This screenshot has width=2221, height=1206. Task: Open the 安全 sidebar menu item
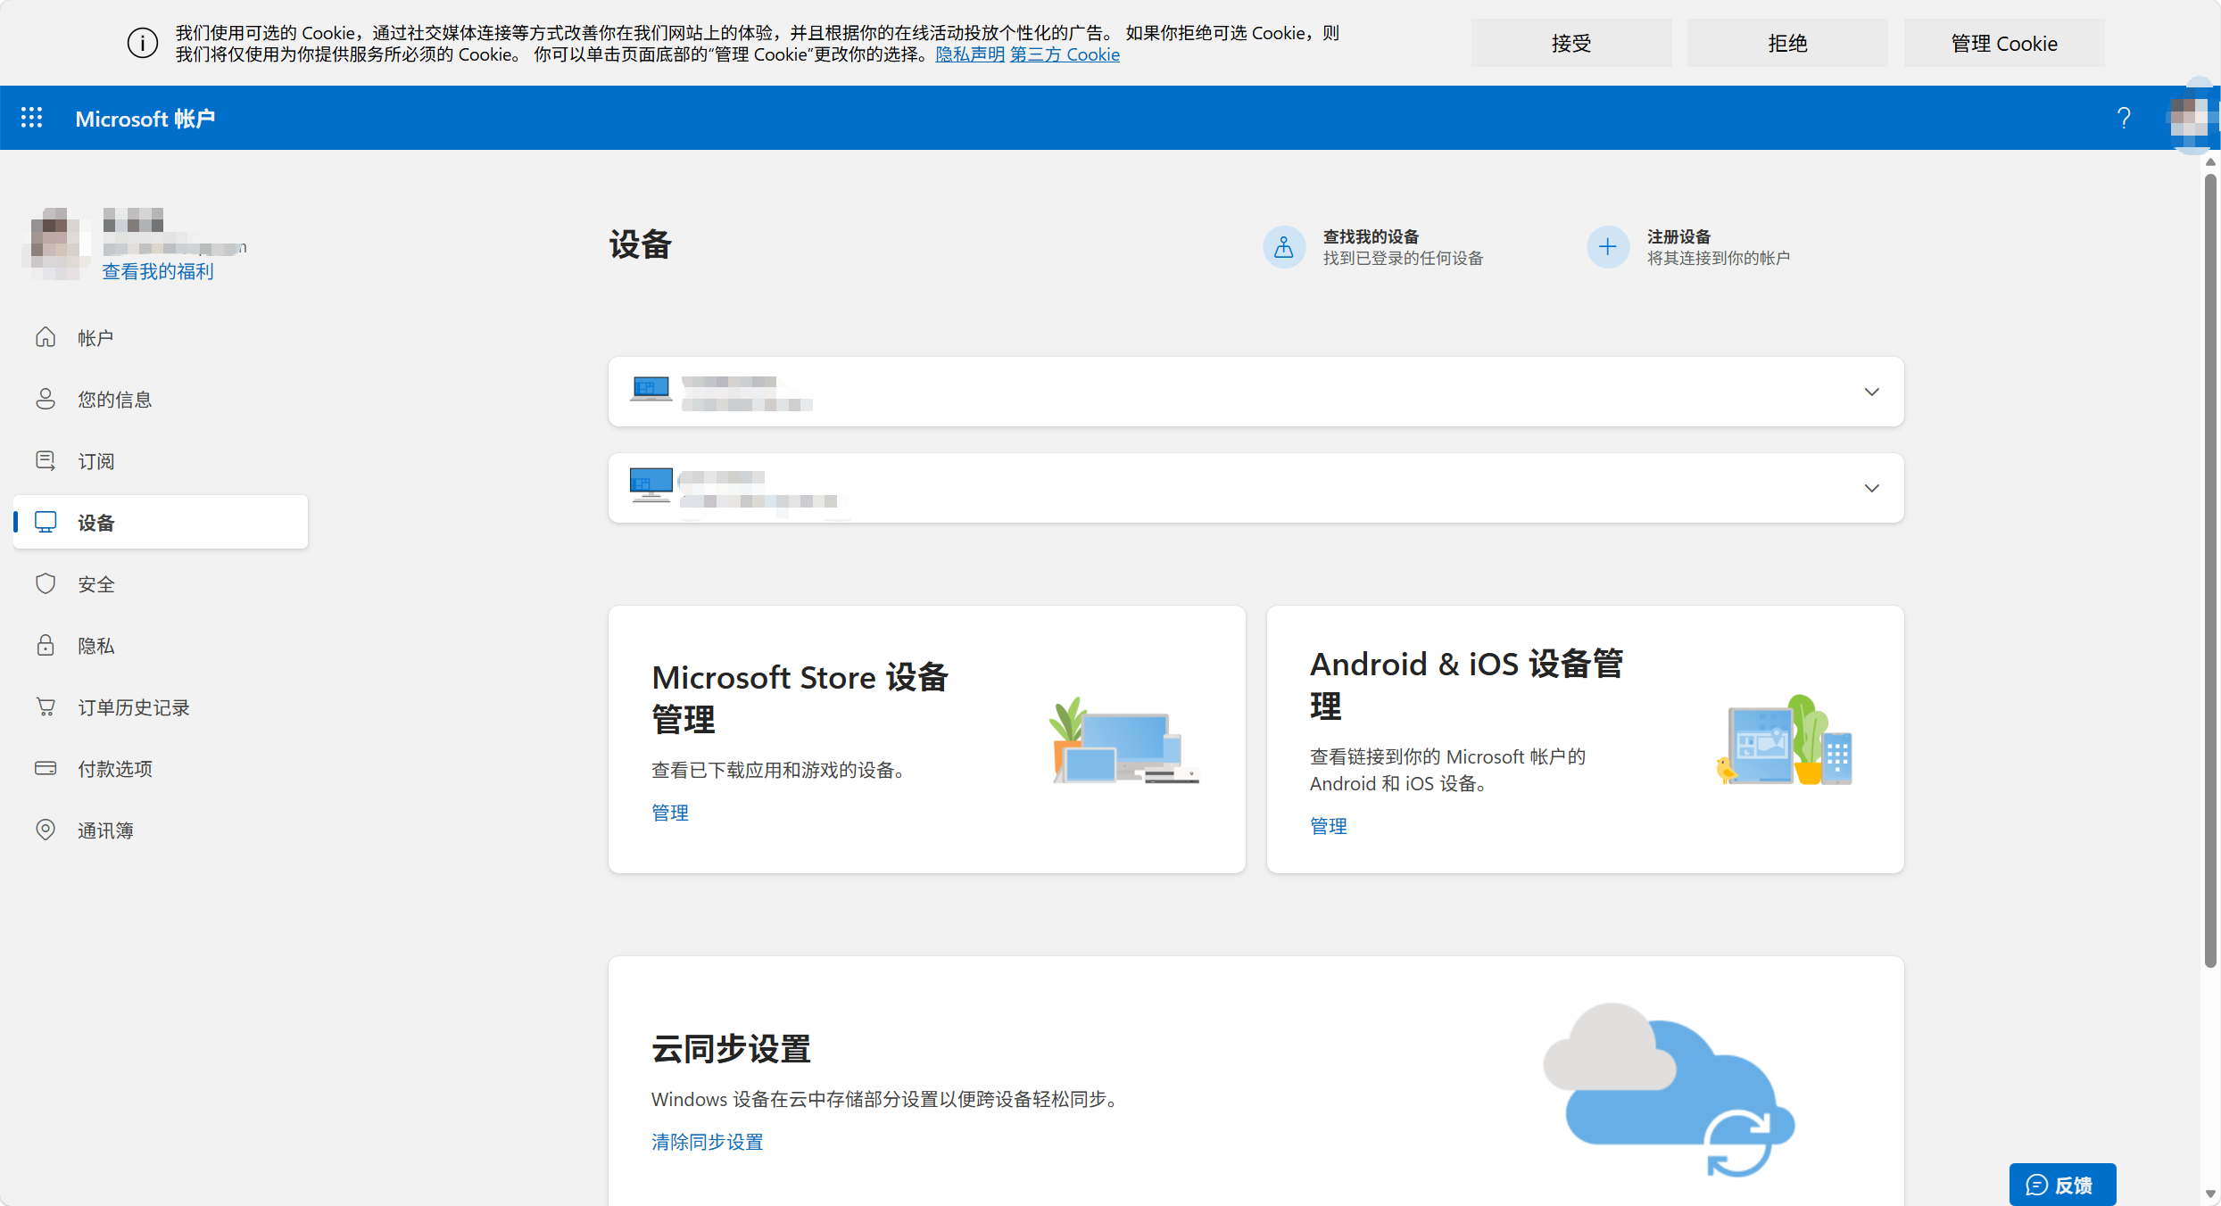(161, 583)
